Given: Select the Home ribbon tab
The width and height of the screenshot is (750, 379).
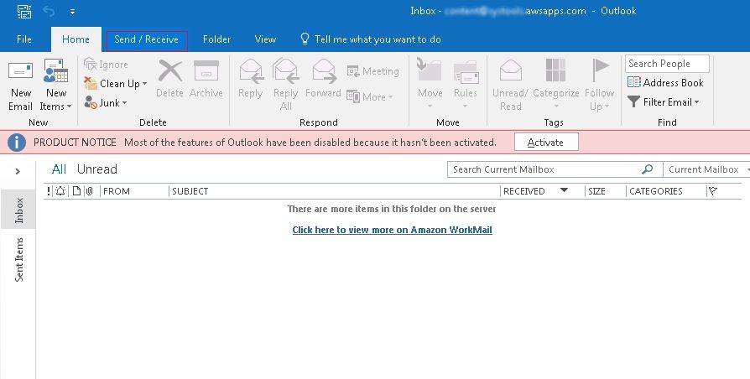Looking at the screenshot, I should pyautogui.click(x=76, y=39).
